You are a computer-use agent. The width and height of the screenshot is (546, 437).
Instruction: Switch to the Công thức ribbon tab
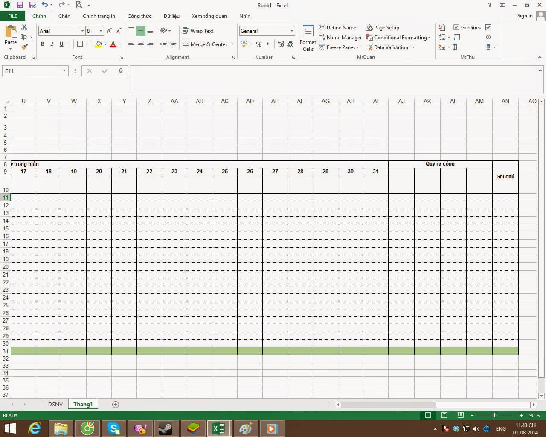pos(139,16)
